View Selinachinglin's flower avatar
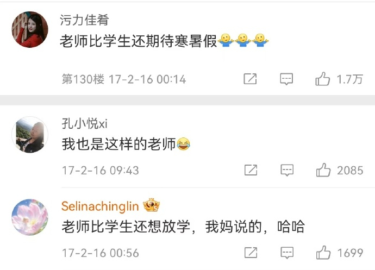This screenshot has width=375, height=270. (x=30, y=217)
